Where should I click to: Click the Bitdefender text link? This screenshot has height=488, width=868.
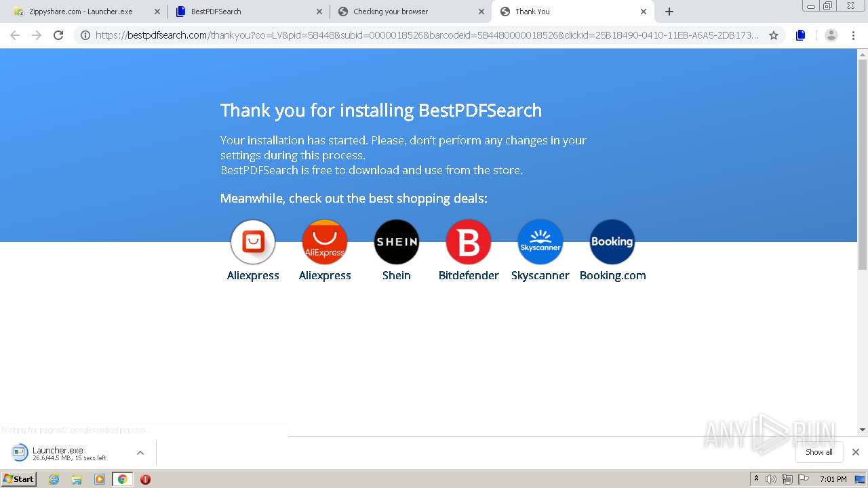click(469, 275)
